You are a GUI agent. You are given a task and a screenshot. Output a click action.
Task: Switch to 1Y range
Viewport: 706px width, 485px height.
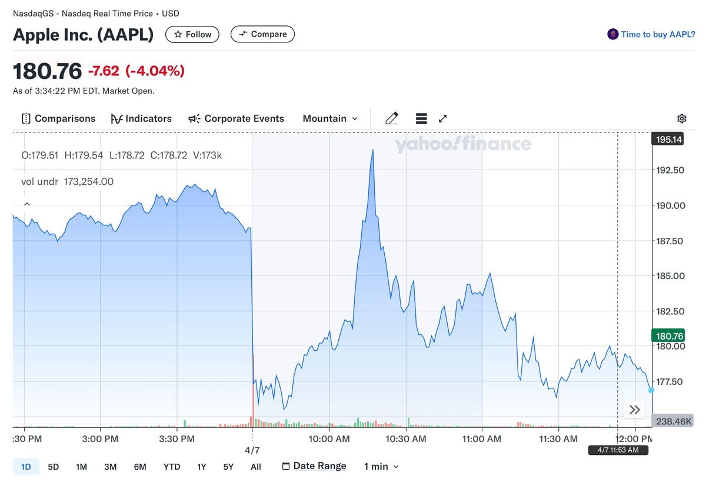click(x=202, y=467)
